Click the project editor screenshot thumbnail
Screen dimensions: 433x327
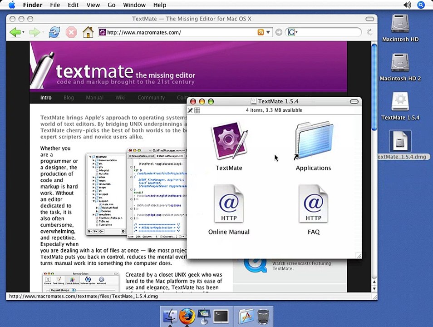136,193
